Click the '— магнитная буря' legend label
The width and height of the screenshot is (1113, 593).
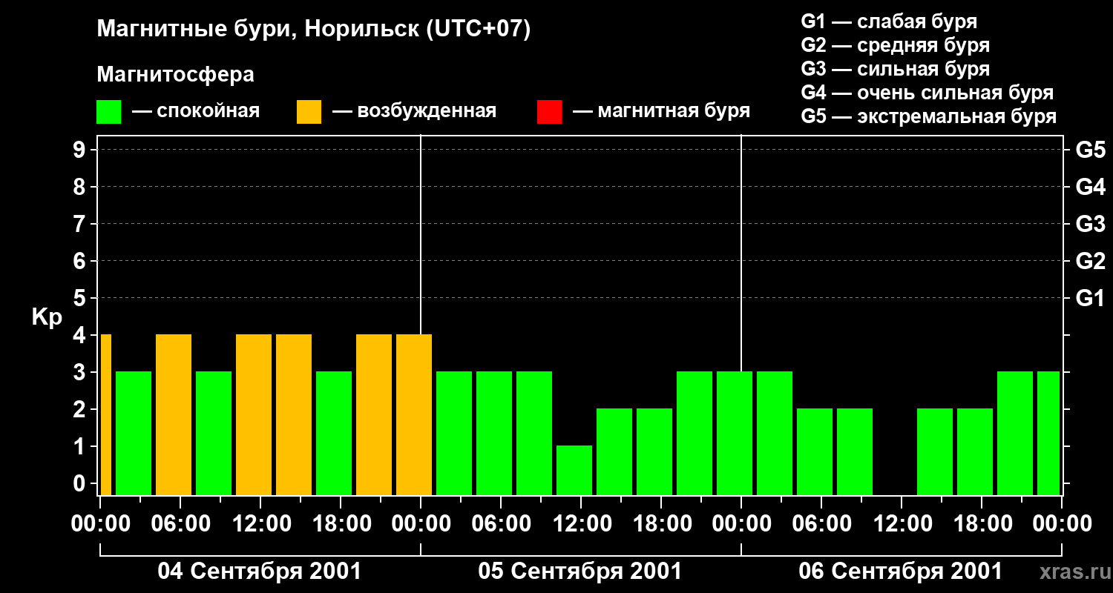tap(661, 111)
